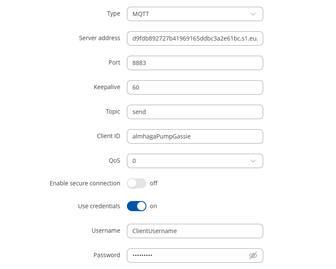The height and width of the screenshot is (269, 336).
Task: Turn on Enable secure connection switch
Action: (x=137, y=183)
